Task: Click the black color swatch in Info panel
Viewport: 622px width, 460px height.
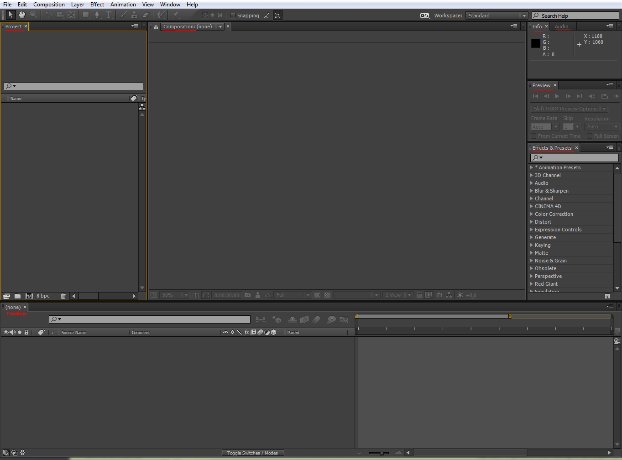Action: (x=536, y=43)
